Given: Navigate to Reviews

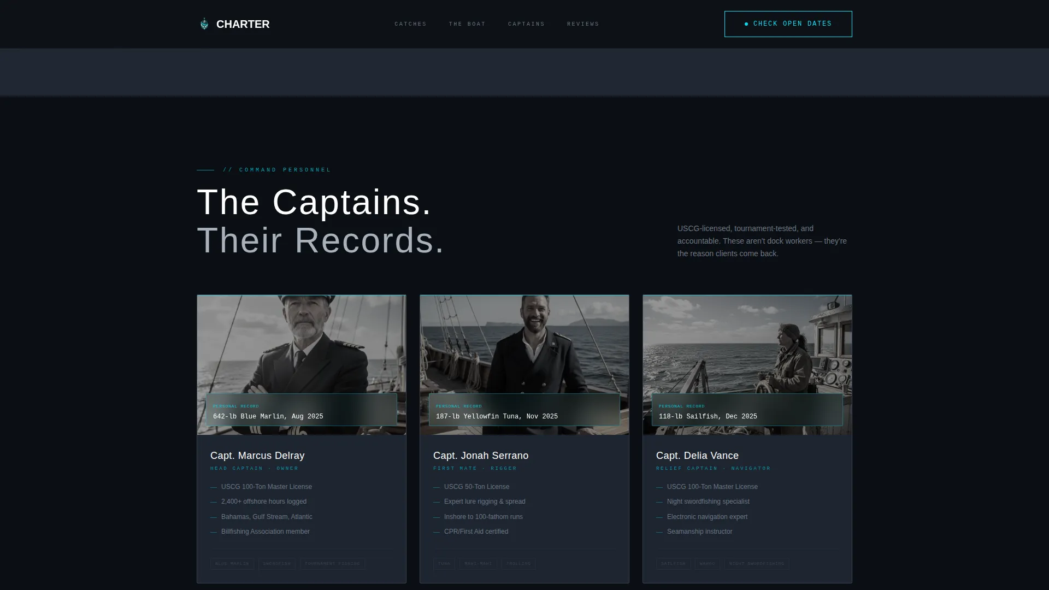Looking at the screenshot, I should tap(583, 24).
